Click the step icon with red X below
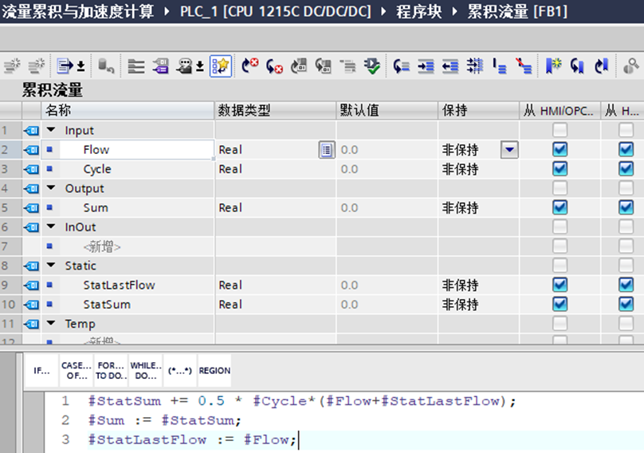This screenshot has height=453, width=644. point(274,65)
